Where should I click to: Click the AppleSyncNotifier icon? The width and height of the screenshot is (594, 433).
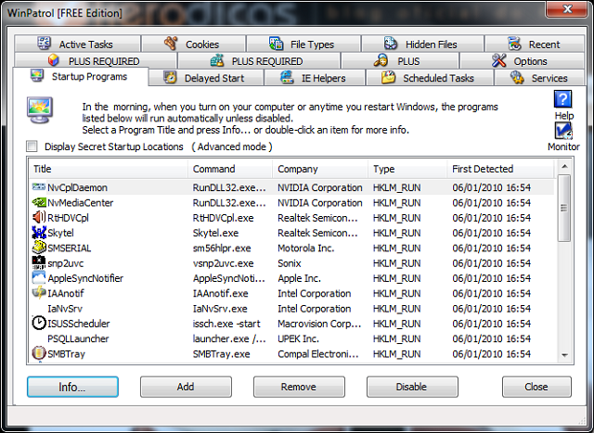tap(39, 278)
